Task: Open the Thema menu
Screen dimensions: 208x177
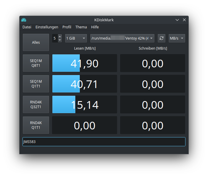Action: pyautogui.click(x=81, y=27)
